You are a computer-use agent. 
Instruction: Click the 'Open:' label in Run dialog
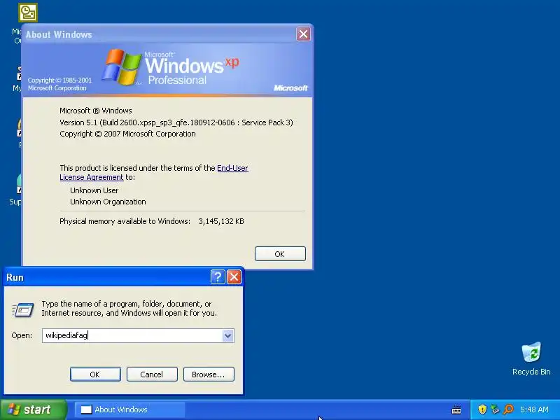pyautogui.click(x=22, y=336)
